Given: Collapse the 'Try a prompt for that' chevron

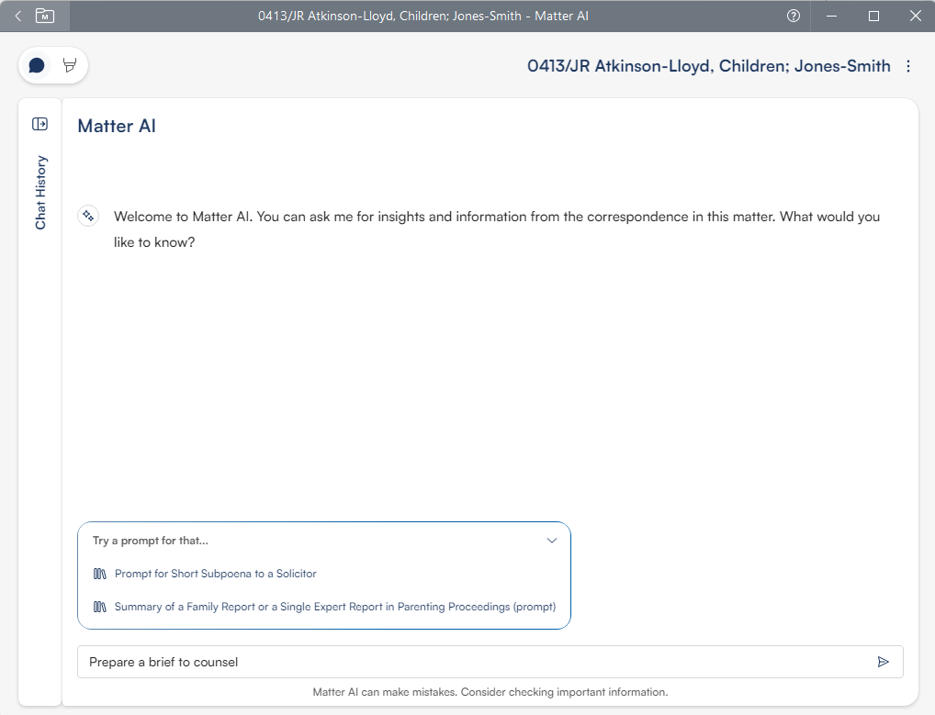Looking at the screenshot, I should 551,541.
